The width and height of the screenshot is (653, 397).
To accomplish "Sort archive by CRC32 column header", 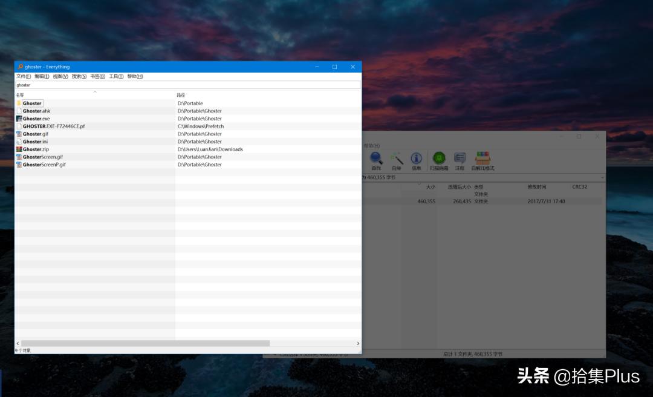I will pyautogui.click(x=579, y=187).
